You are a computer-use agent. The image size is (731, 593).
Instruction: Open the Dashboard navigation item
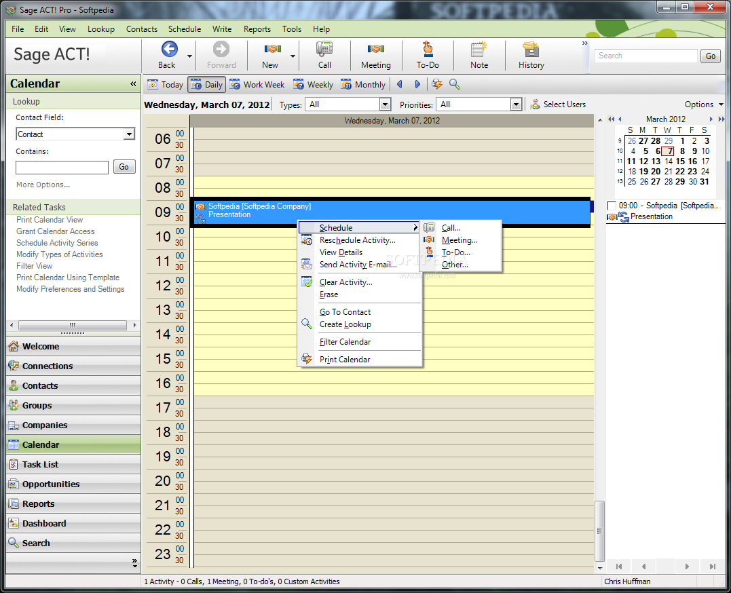pyautogui.click(x=73, y=523)
